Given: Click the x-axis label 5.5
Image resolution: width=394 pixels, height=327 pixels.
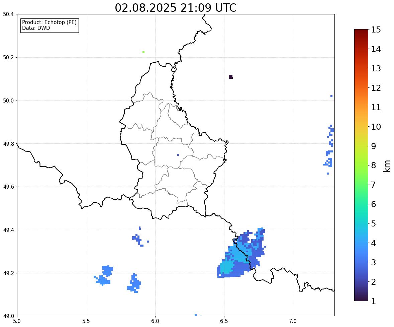Looking at the screenshot, I should (86, 321).
